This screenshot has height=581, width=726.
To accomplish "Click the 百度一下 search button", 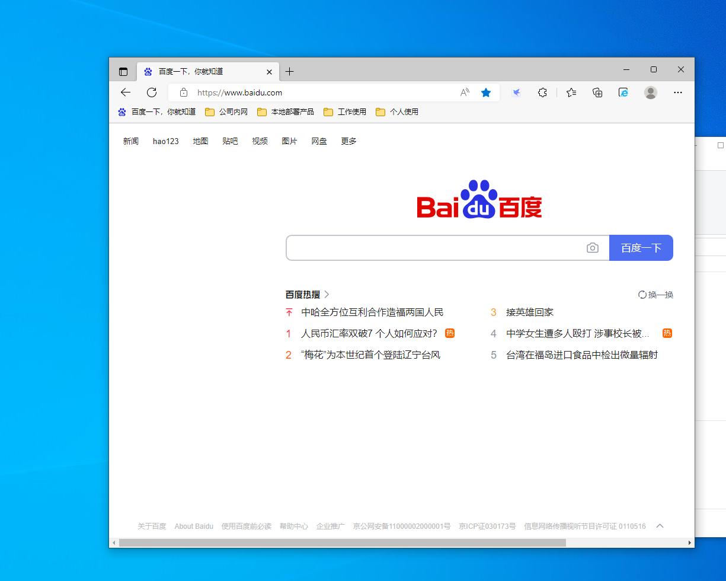I will coord(641,248).
